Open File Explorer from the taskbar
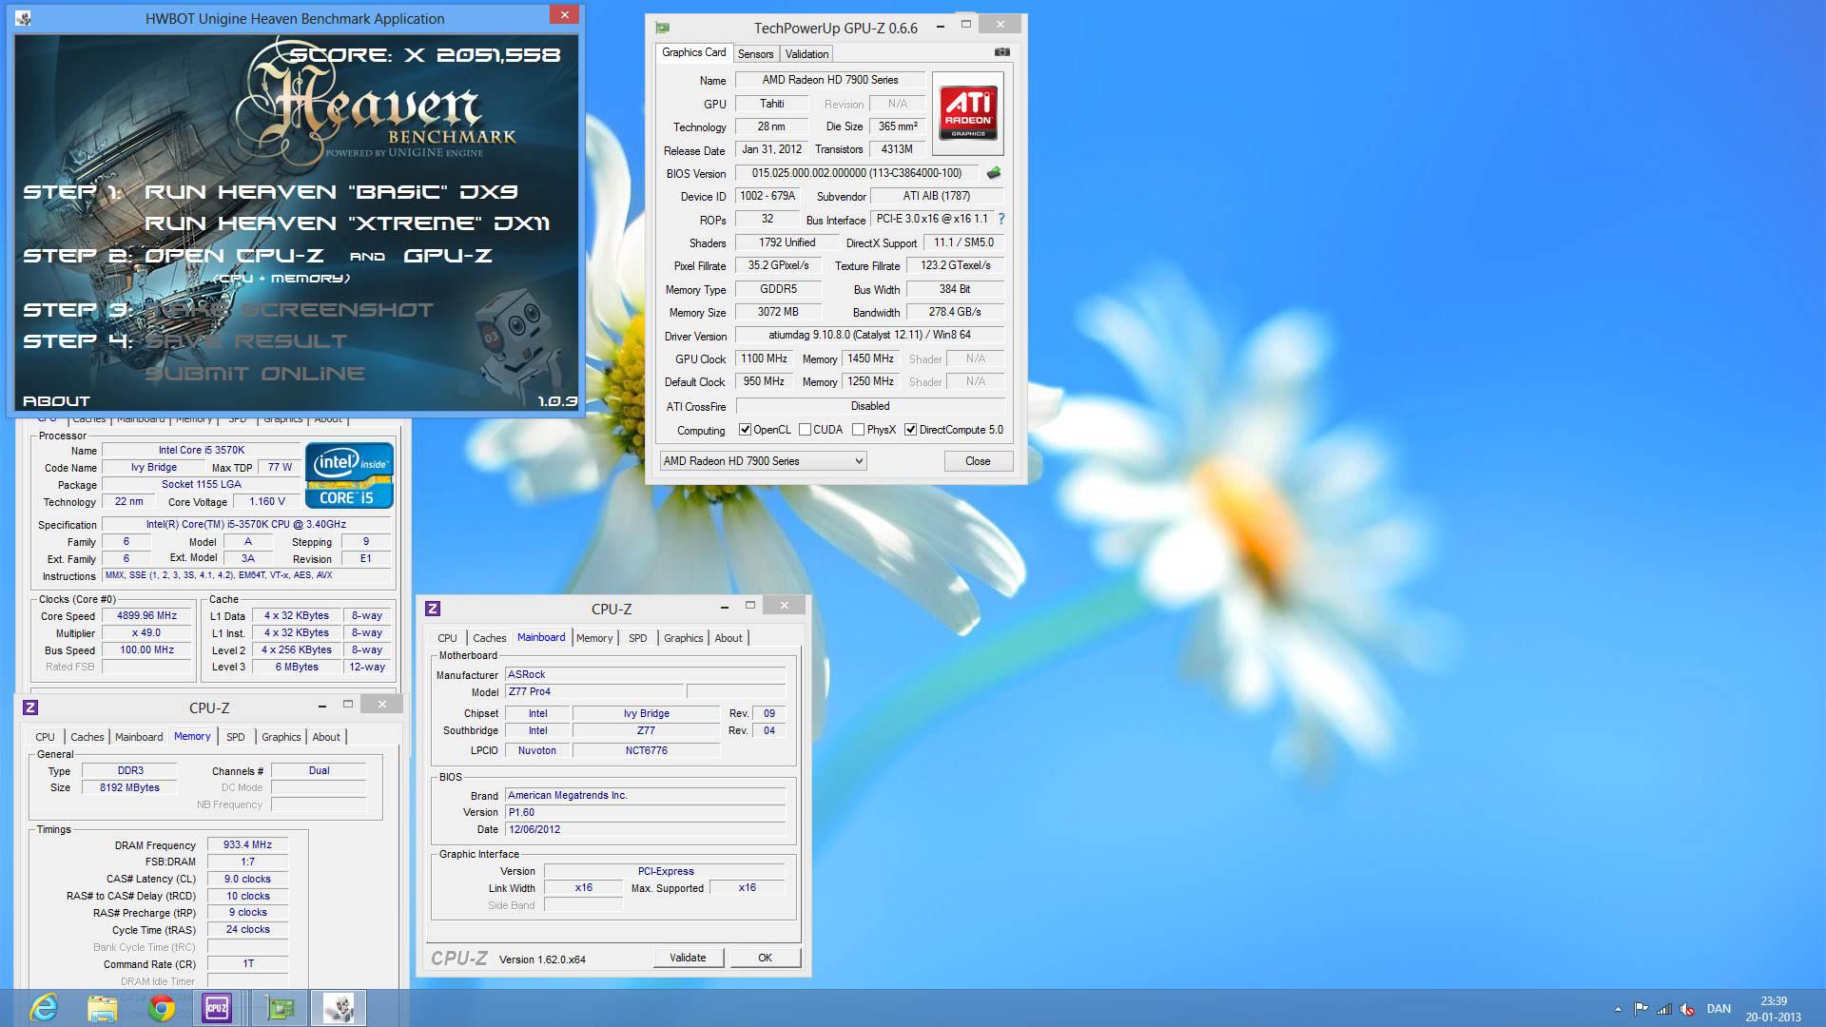 (x=102, y=1007)
